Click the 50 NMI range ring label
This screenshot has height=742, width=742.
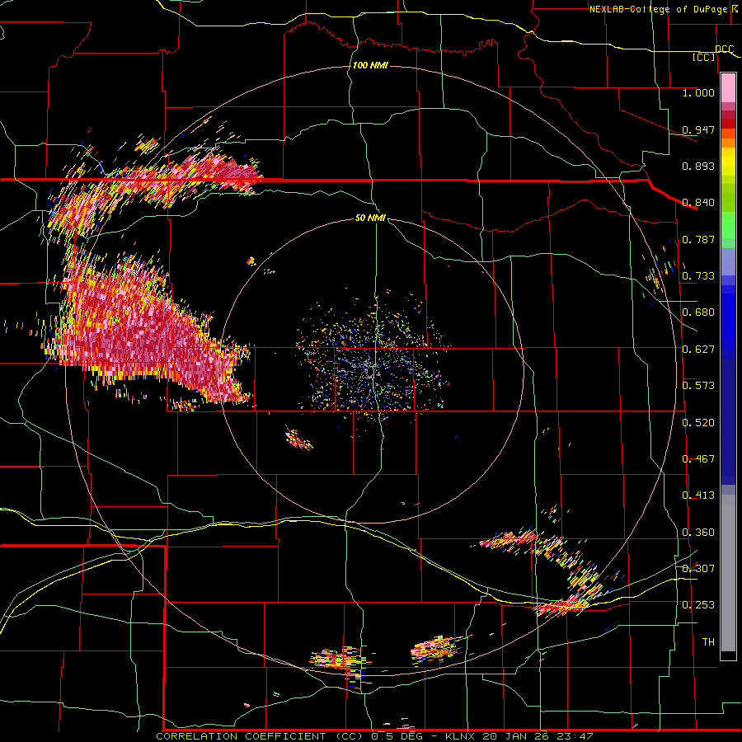370,218
